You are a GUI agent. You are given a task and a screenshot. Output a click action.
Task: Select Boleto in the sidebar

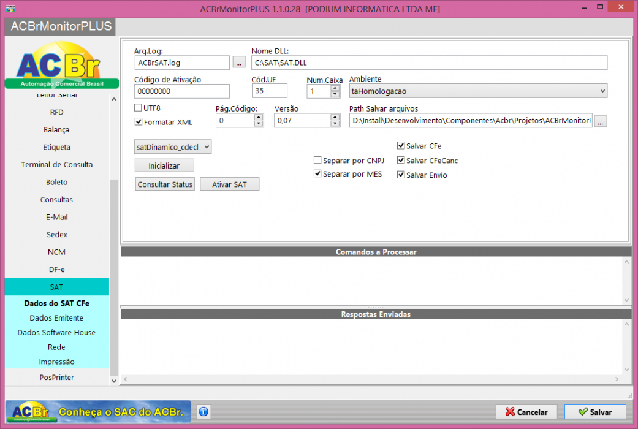tap(57, 183)
